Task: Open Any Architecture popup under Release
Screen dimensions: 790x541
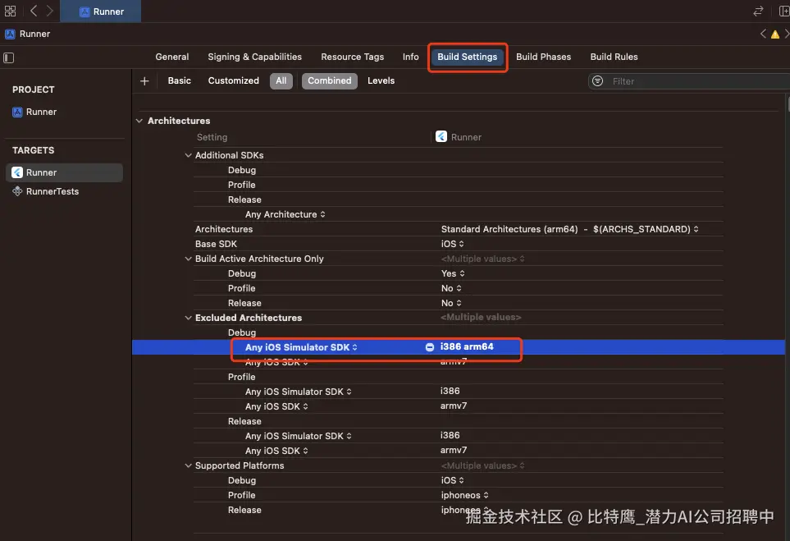Action: (285, 214)
